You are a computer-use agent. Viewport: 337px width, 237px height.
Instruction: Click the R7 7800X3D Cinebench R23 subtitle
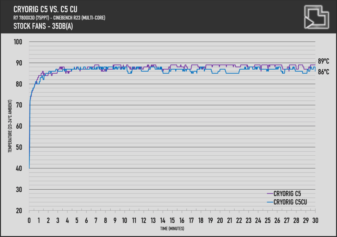pyautogui.click(x=59, y=17)
